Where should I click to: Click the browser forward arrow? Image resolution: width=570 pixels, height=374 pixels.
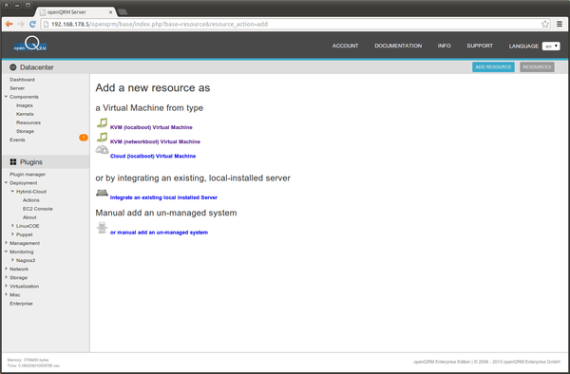click(x=21, y=24)
